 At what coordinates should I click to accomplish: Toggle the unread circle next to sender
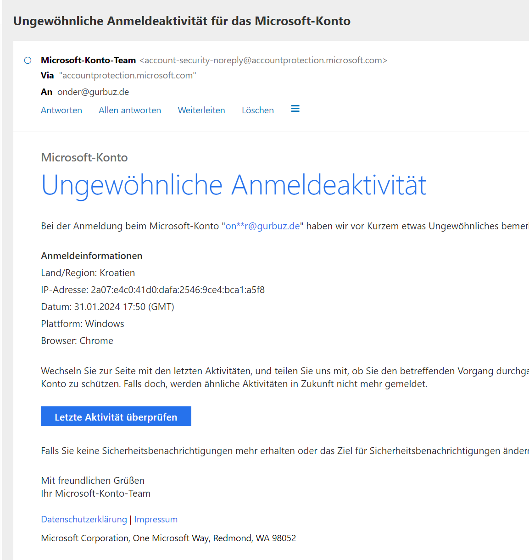tap(28, 61)
